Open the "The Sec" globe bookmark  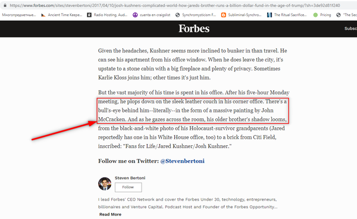coord(339,15)
